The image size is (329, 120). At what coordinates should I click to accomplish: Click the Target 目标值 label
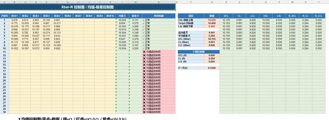pos(191,23)
